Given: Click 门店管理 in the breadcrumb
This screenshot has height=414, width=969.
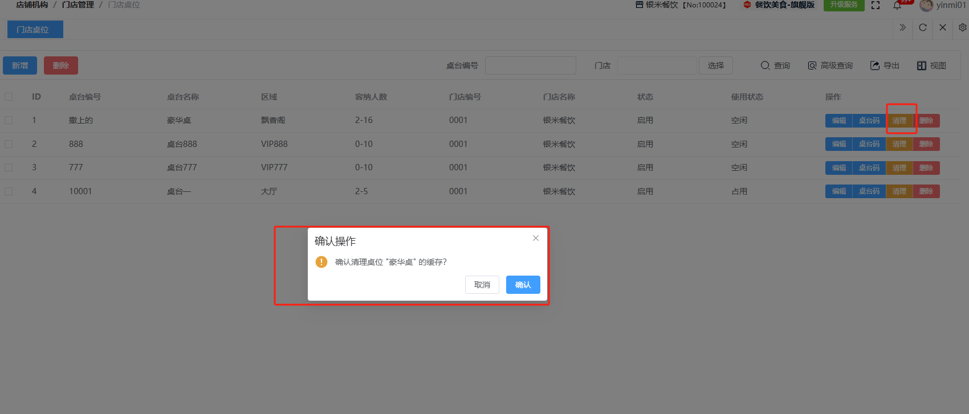Looking at the screenshot, I should click(78, 5).
